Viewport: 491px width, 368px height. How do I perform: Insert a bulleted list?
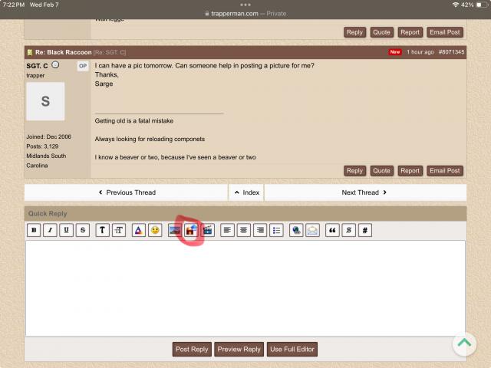[277, 230]
